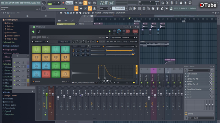
Task: Click the Play button in transport
Action: point(54,3)
